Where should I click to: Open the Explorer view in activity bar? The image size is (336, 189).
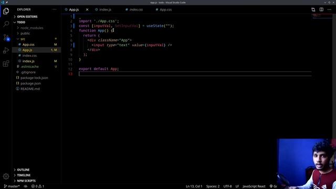coord(6,11)
